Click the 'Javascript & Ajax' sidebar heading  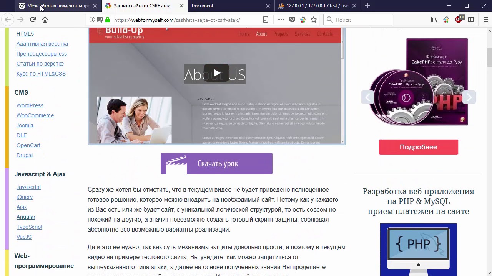tap(40, 174)
